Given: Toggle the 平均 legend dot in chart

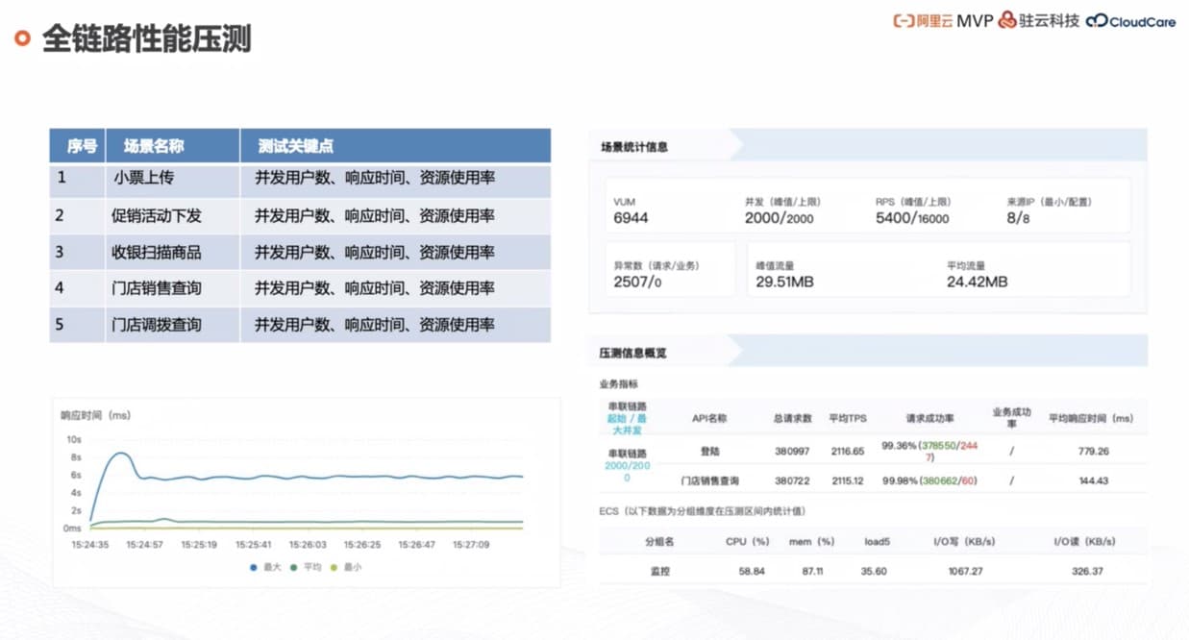Looking at the screenshot, I should coord(296,568).
